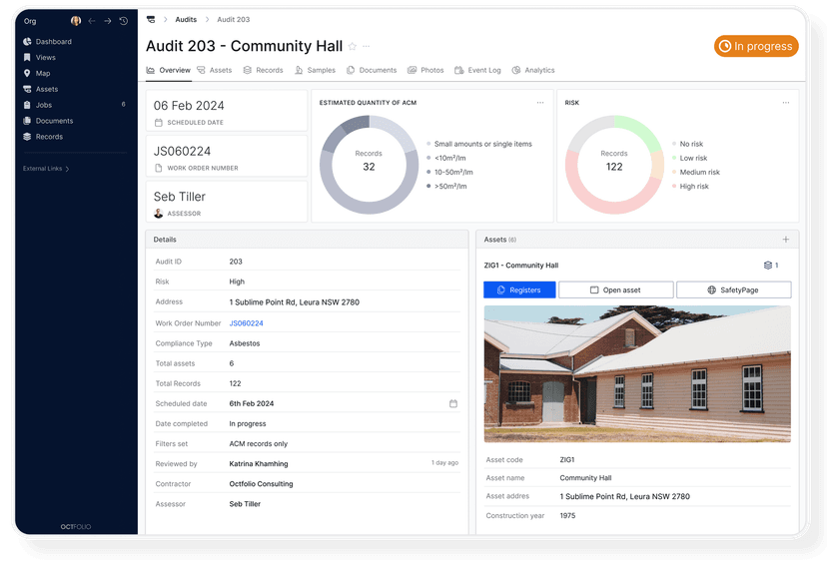Open more options next to the audit title
This screenshot has height=566, width=827.
click(366, 46)
